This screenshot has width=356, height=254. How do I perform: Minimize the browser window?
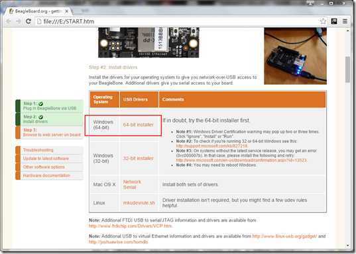point(322,3)
